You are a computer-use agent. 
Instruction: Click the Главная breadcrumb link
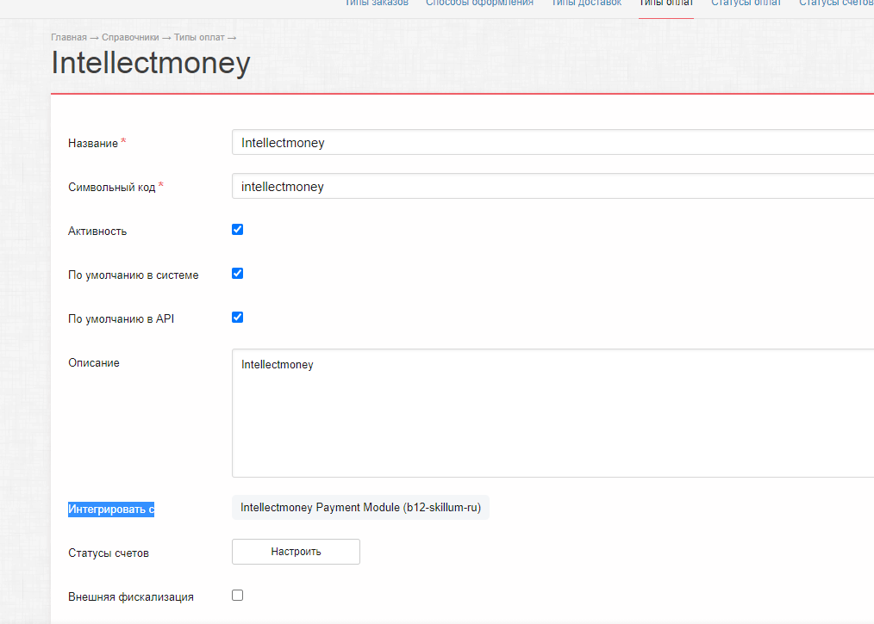pyautogui.click(x=69, y=38)
